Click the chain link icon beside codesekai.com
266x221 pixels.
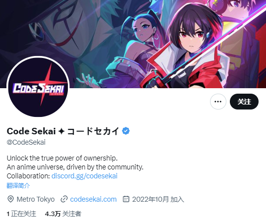pyautogui.click(x=64, y=199)
